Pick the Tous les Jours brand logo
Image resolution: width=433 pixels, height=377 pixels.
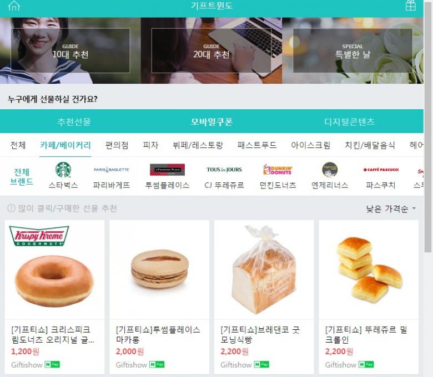pyautogui.click(x=224, y=170)
